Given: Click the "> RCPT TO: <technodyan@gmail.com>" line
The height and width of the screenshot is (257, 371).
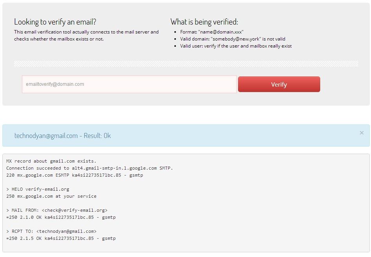Looking at the screenshot, I should click(51, 231).
